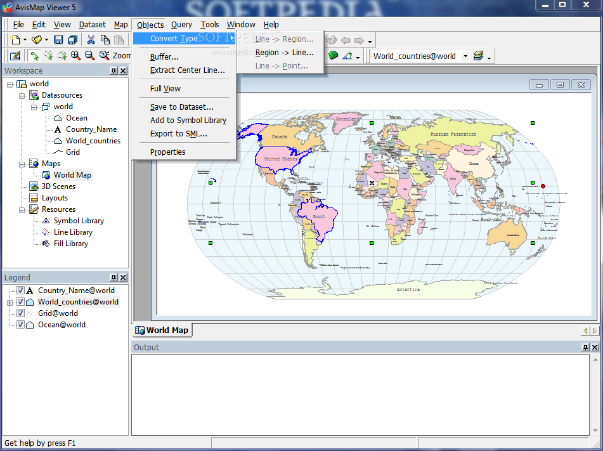Image resolution: width=603 pixels, height=451 pixels.
Task: Close the Workspace panel
Action: point(123,71)
